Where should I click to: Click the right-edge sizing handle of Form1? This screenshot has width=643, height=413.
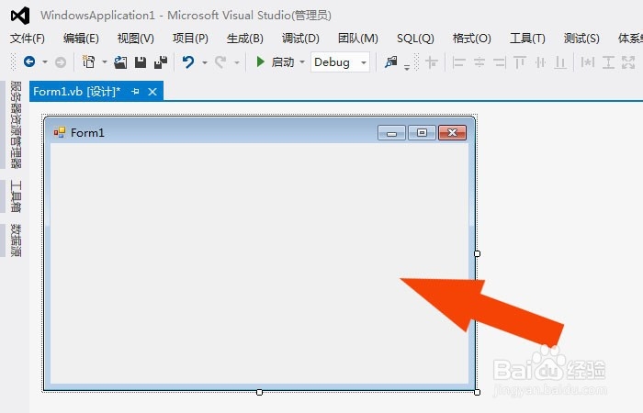[477, 253]
